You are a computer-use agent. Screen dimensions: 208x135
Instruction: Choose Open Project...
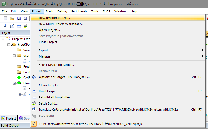[x=118, y=30]
